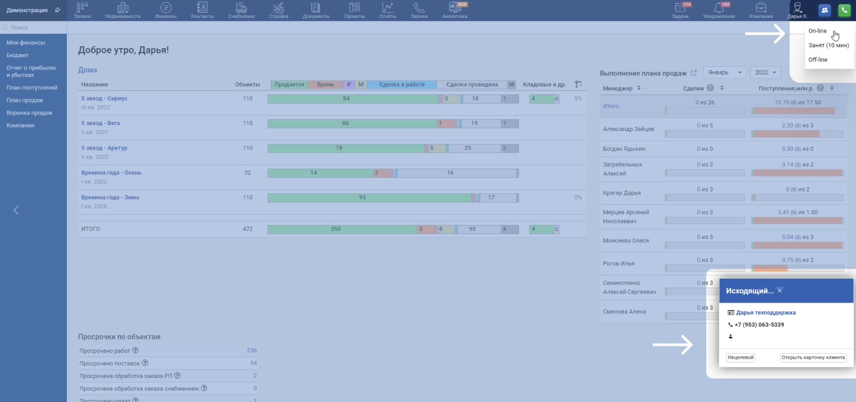Open the Стройка crane icon

[278, 8]
